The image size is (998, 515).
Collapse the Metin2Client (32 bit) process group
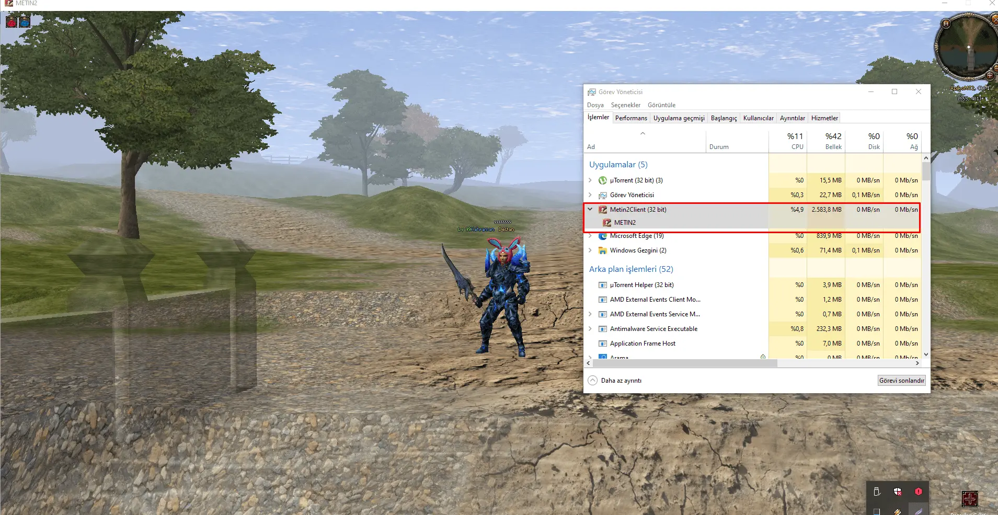590,209
